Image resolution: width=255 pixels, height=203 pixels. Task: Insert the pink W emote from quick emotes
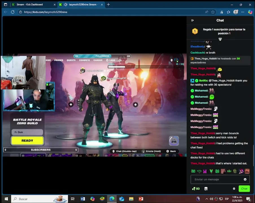click(205, 171)
